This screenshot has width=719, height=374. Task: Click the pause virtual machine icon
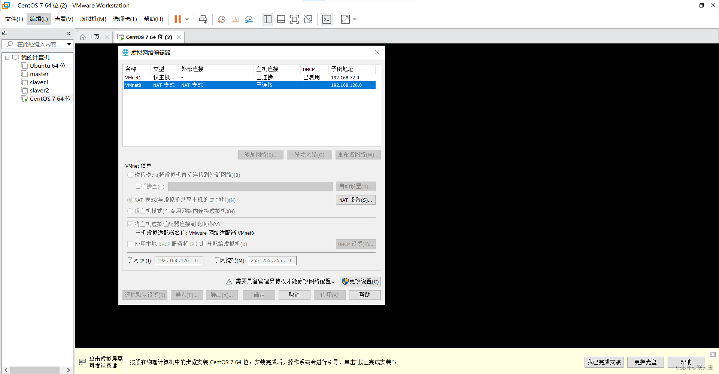[x=178, y=19]
